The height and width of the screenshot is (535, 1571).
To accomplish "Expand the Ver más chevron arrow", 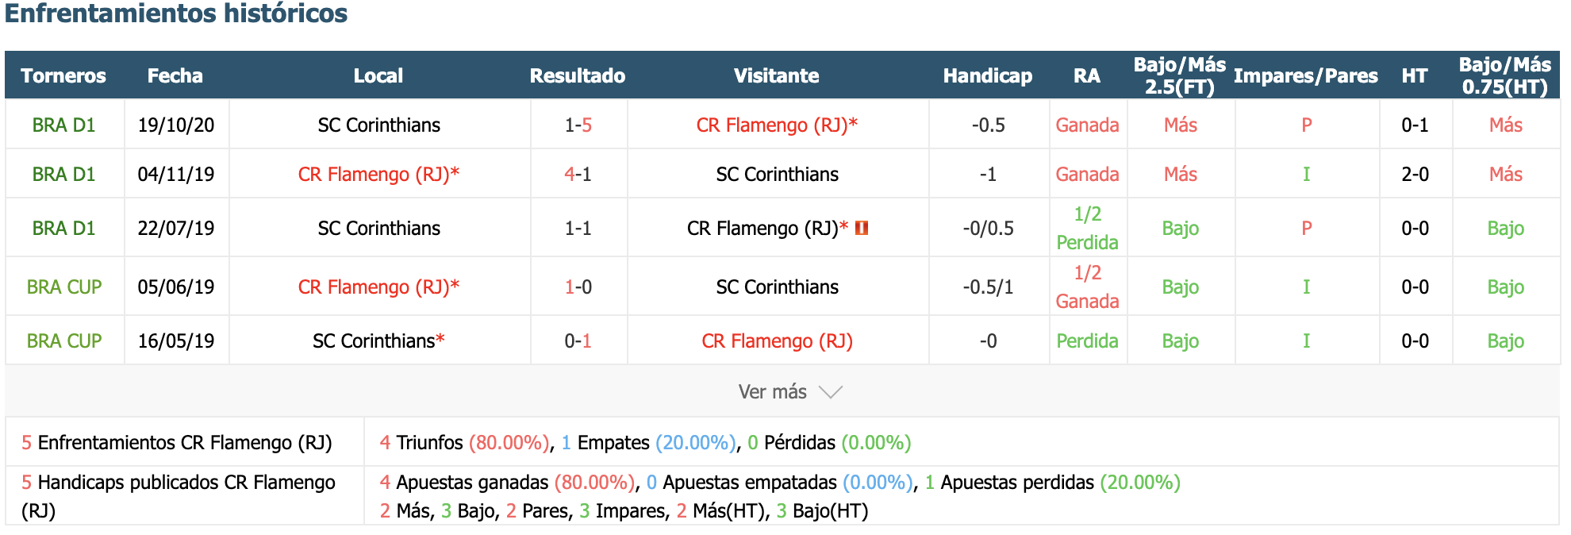I will click(x=830, y=392).
